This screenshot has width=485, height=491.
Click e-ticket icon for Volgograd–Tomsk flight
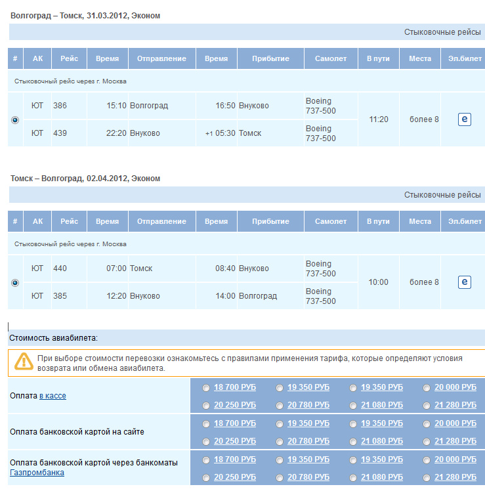tap(465, 119)
